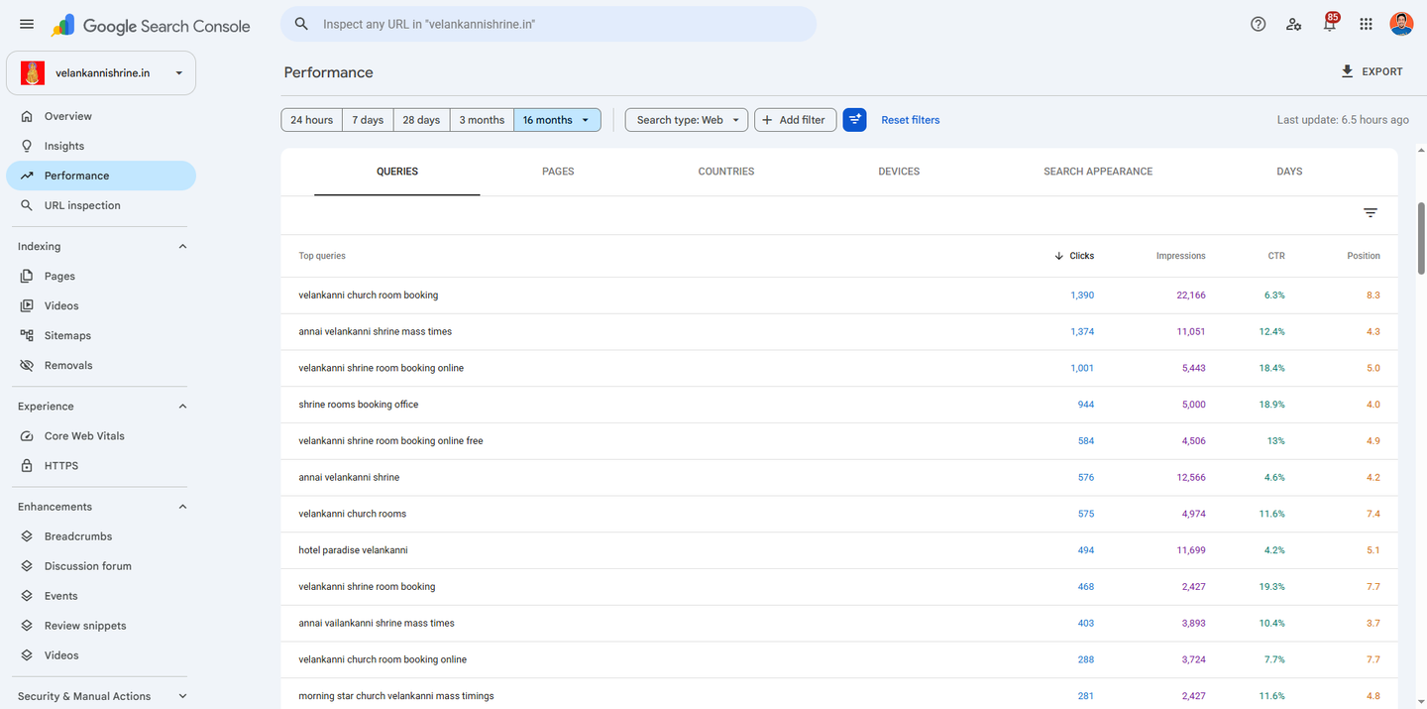Switch to the QUERIES tab
This screenshot has width=1427, height=709.
coord(397,172)
